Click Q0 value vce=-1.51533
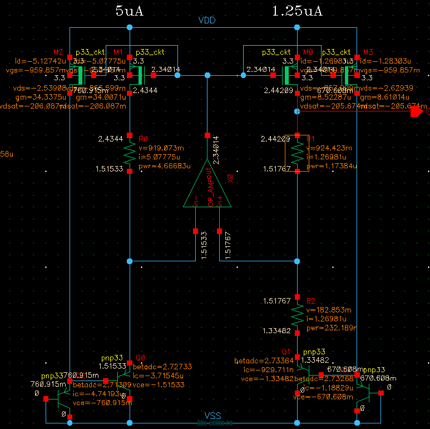The width and height of the screenshot is (430, 429). click(159, 385)
